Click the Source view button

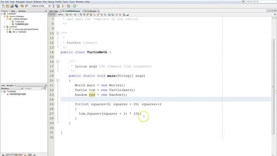coord(52,14)
